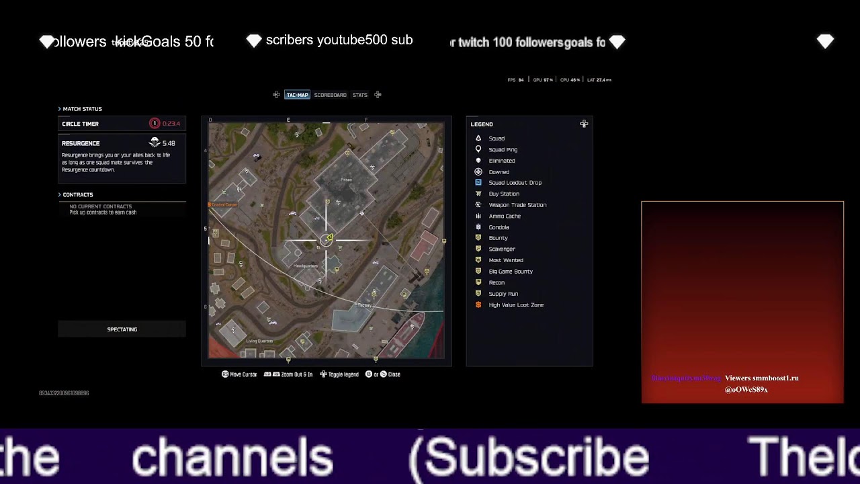Click the Bounty contract shield icon
The image size is (860, 484).
click(478, 238)
